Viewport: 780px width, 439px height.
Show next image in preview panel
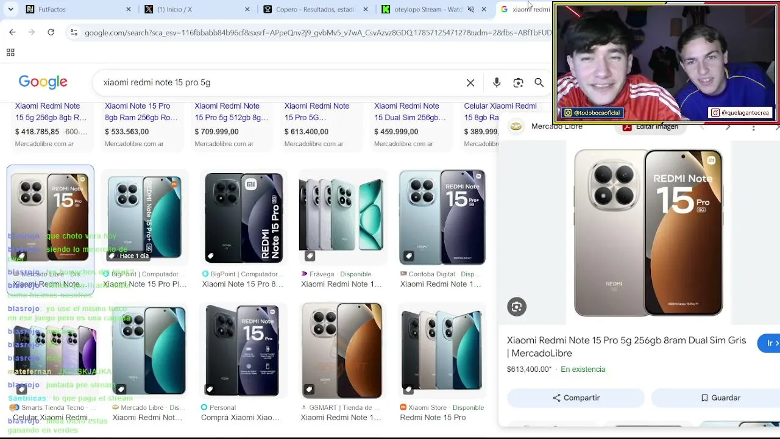point(728,127)
